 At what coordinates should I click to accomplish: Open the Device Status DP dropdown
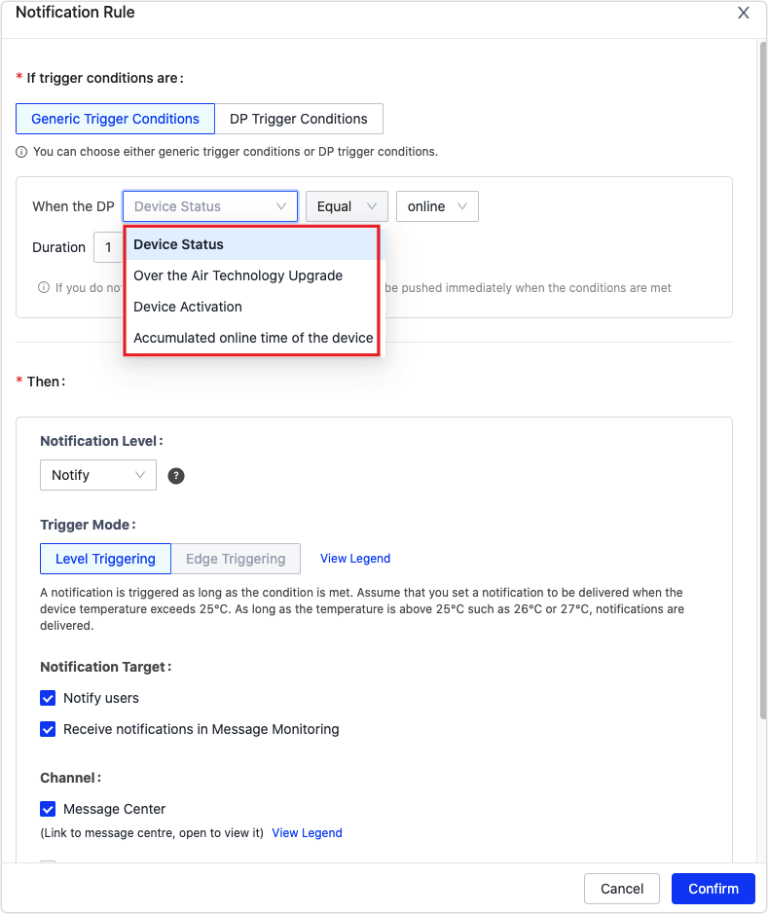tap(209, 206)
